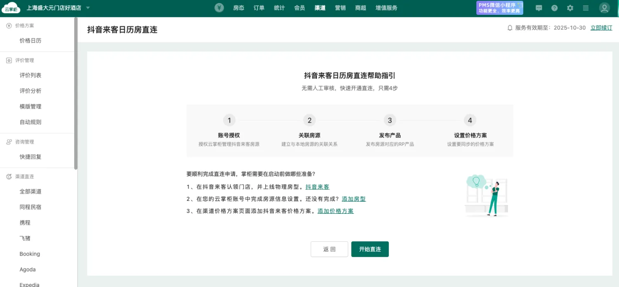
Task: Click the 价格方案 section icon
Action: (x=9, y=26)
